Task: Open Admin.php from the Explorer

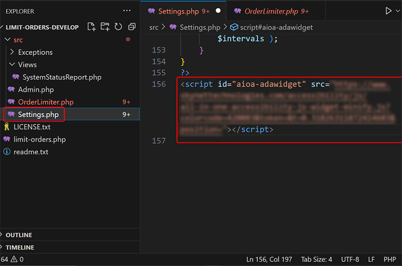Action: coord(36,89)
